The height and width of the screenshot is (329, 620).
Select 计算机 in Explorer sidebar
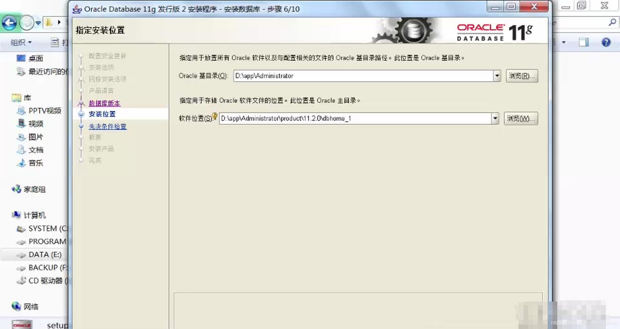point(35,215)
